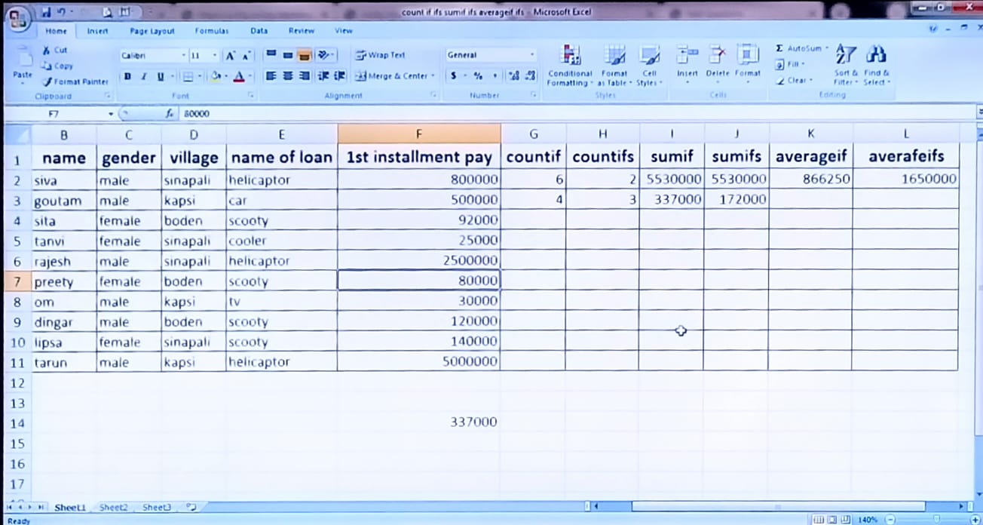Switch to the Formulas ribbon tab

[211, 31]
